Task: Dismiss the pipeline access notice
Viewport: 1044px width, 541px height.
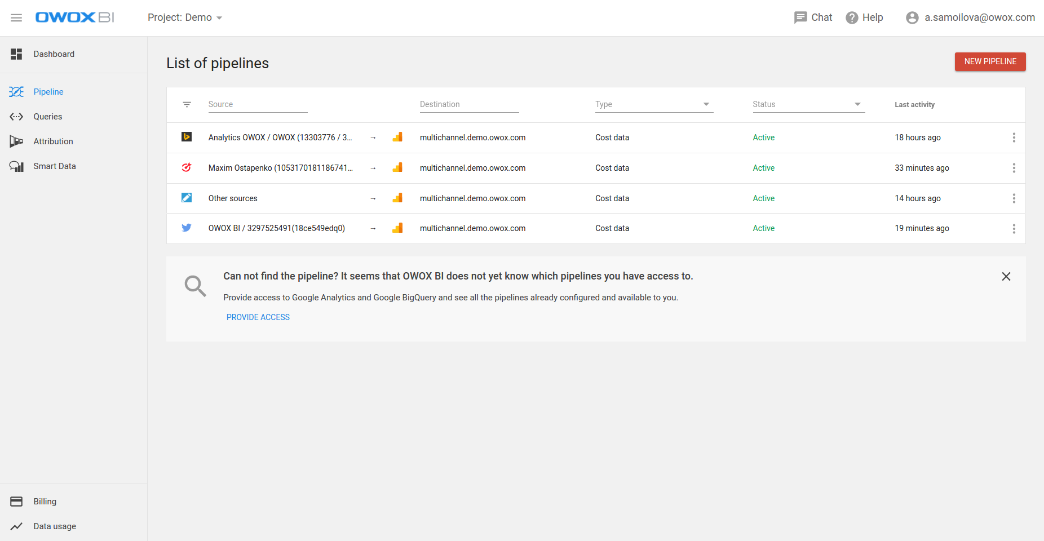Action: (x=1006, y=276)
